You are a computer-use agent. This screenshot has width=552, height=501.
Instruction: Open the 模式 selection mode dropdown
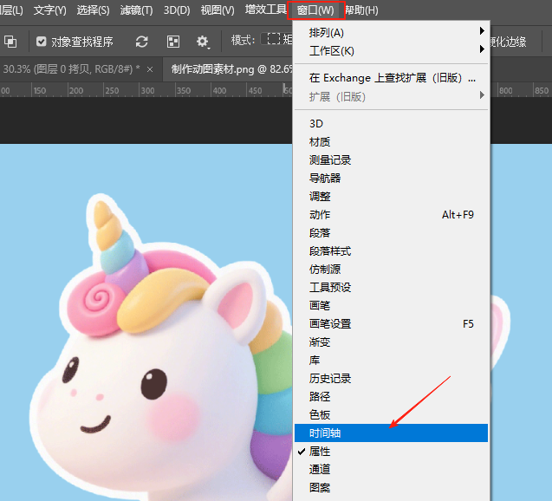click(x=276, y=39)
